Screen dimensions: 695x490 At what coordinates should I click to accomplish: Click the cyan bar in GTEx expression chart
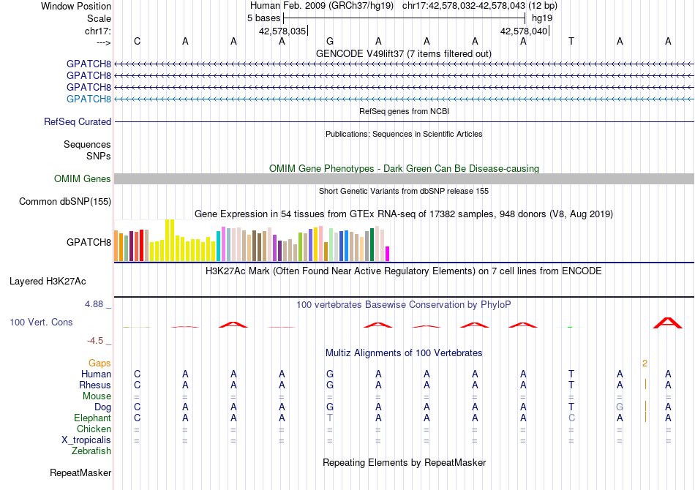click(218, 246)
